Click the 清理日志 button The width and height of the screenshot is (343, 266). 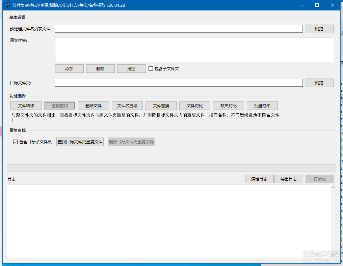tap(259, 179)
